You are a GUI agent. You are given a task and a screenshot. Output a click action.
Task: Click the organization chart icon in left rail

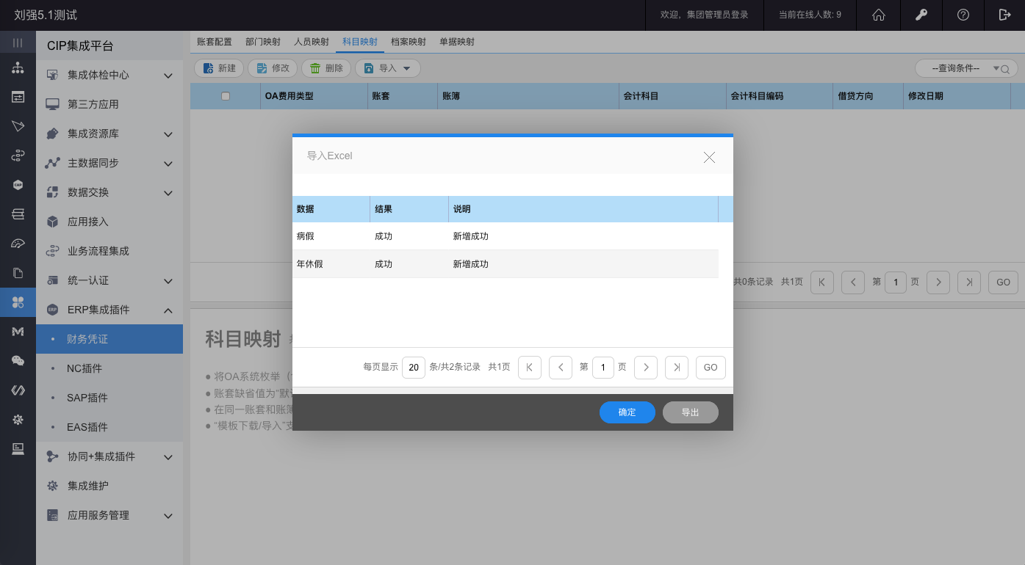coord(18,68)
